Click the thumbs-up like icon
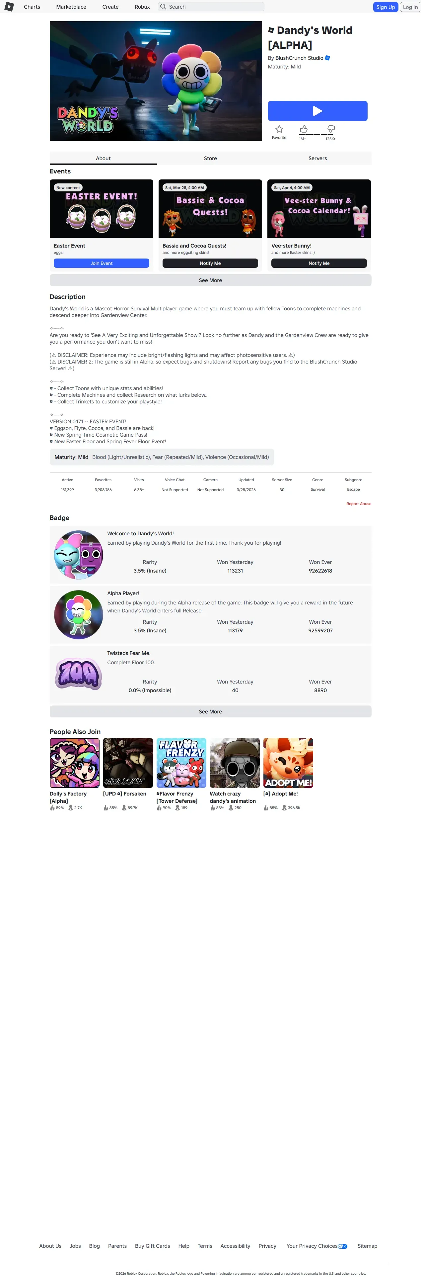 click(x=304, y=129)
